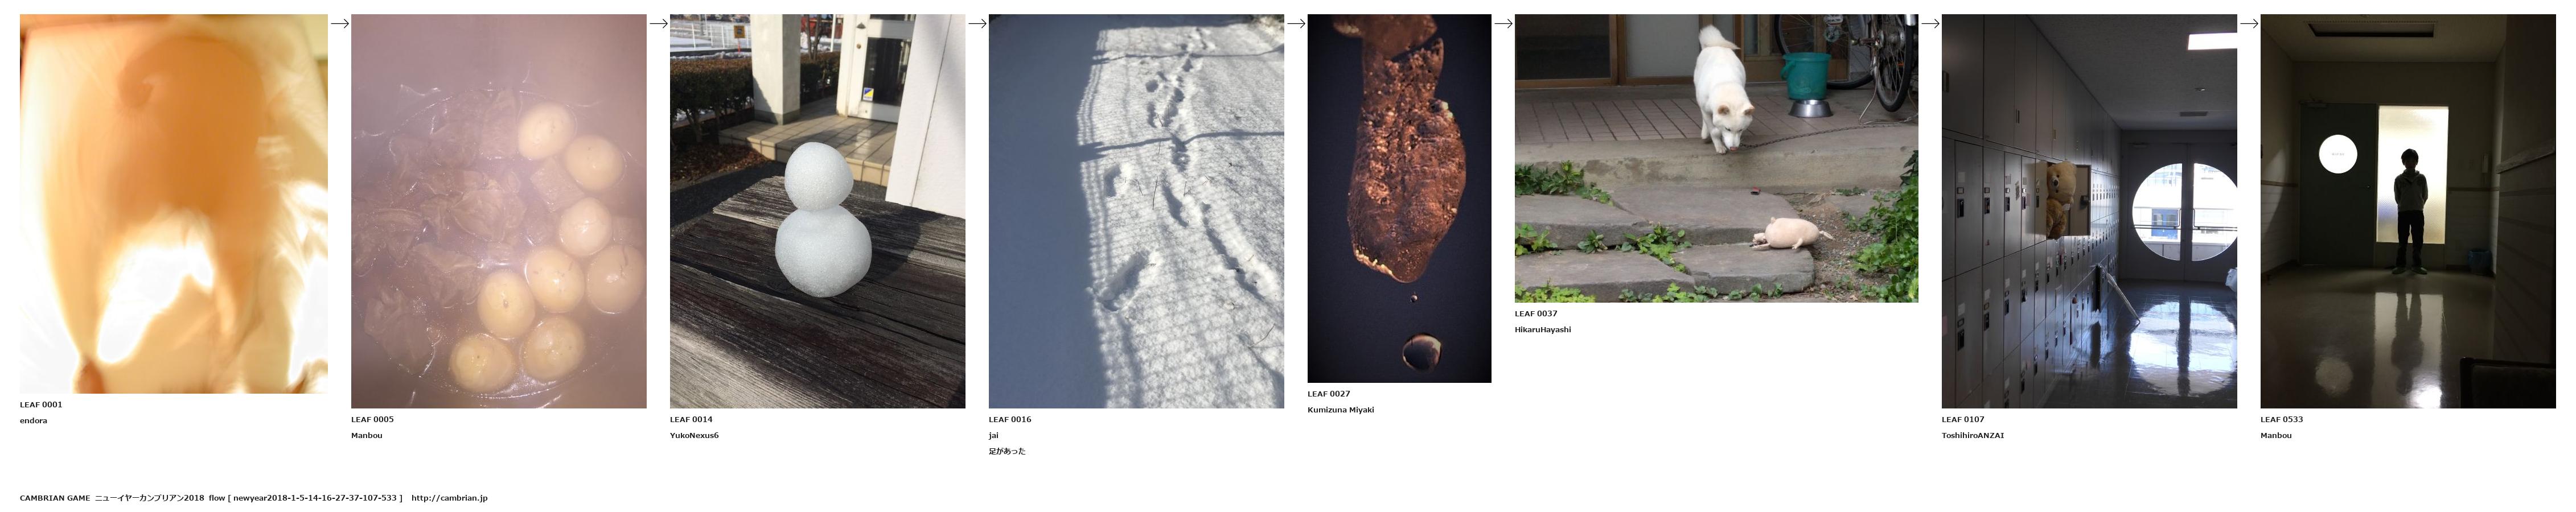Viewport: 2576px width, 512px height.
Task: Open the blurry orange LEAF 0001 photo
Action: point(174,203)
